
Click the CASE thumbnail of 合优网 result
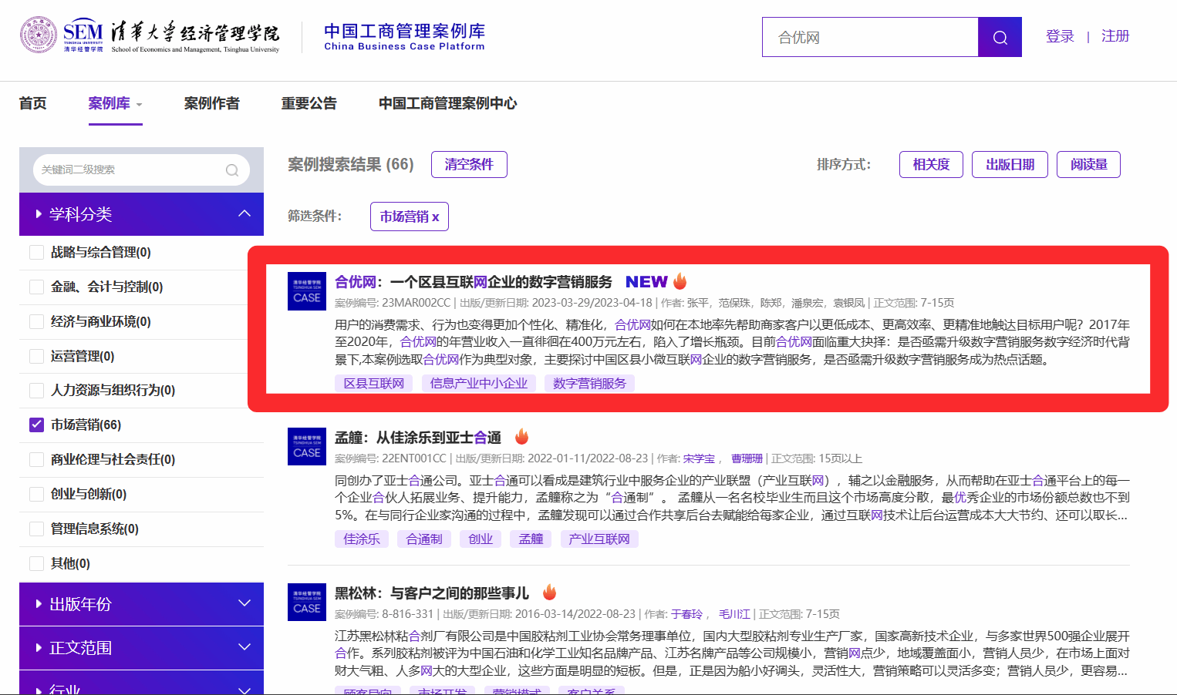tap(306, 291)
